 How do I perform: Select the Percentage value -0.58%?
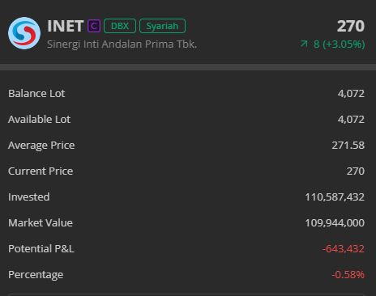(x=348, y=275)
